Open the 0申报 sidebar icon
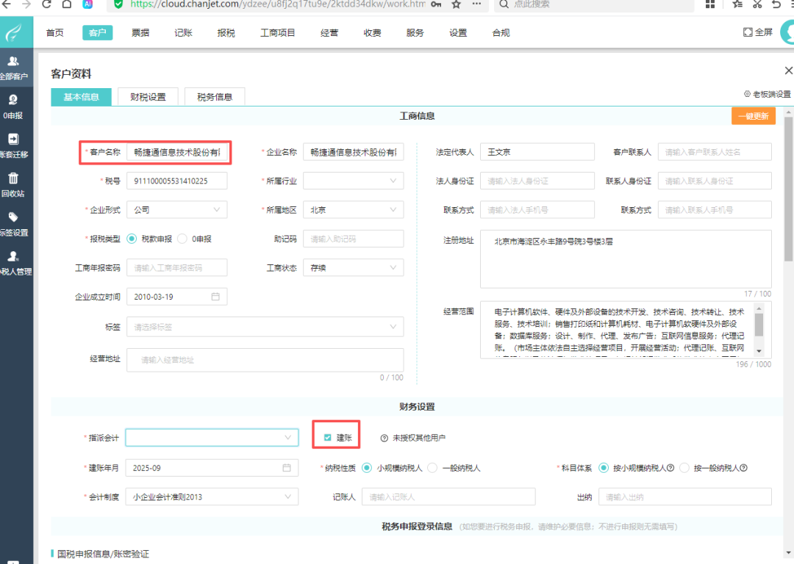Viewport: 794px width, 564px height. coord(13,100)
